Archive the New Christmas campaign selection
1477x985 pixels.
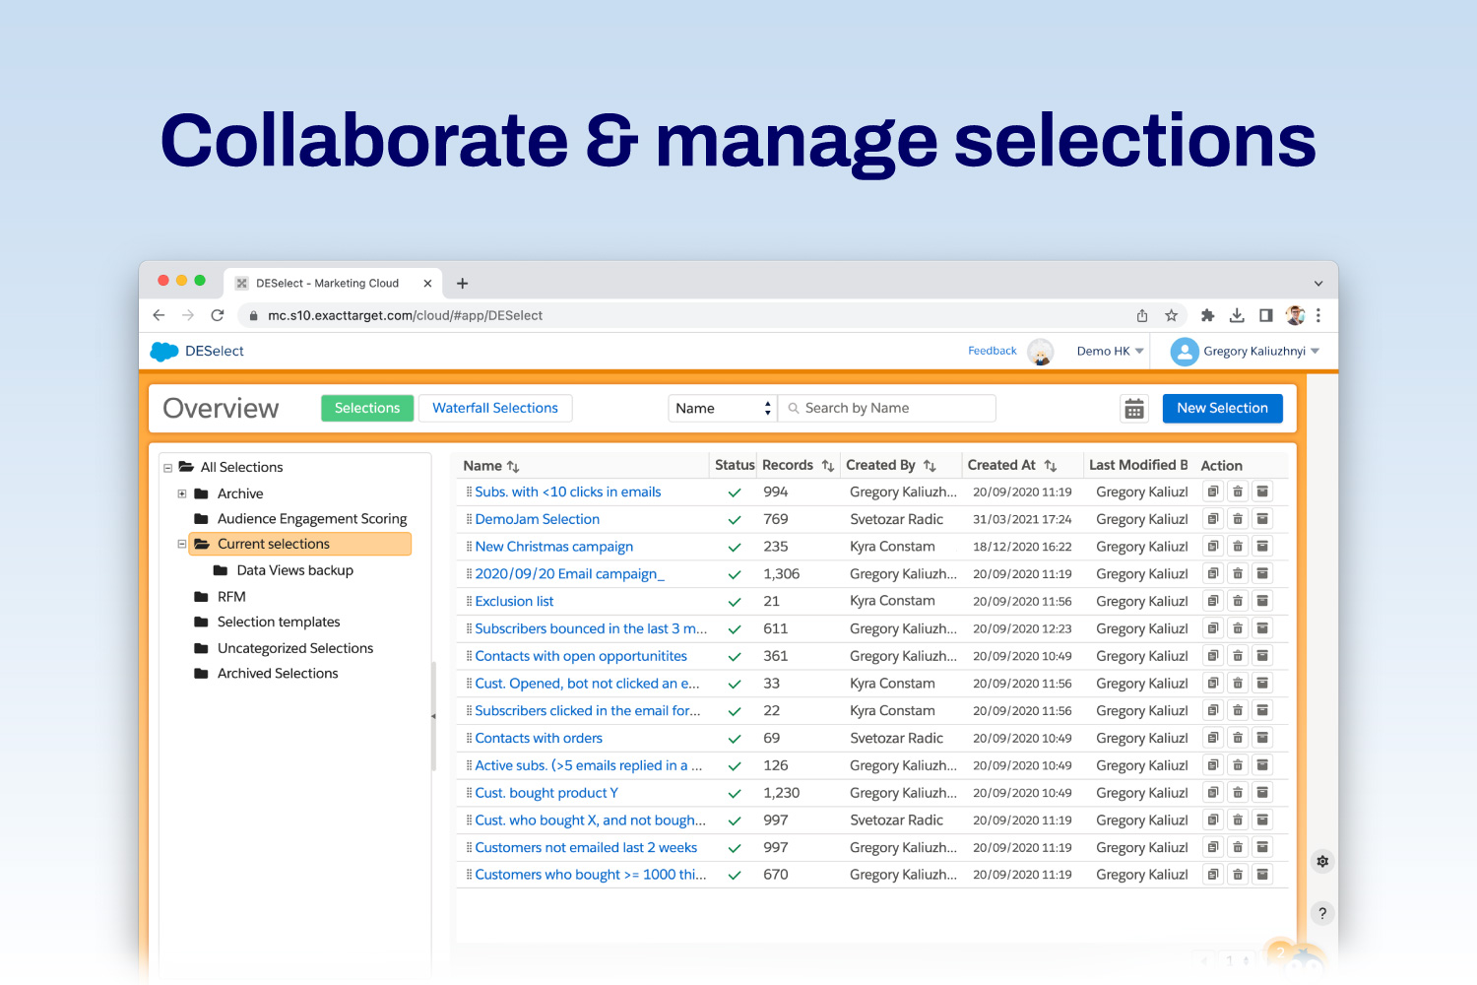pos(1262,547)
